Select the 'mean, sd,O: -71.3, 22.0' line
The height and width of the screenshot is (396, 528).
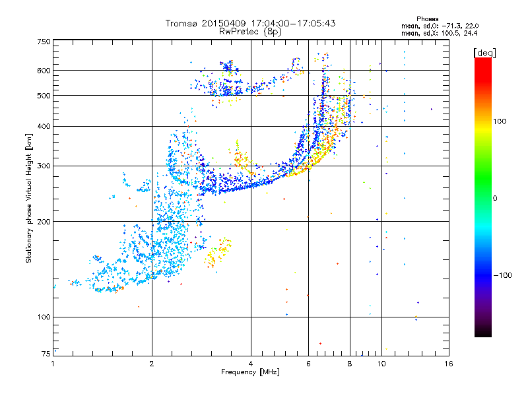click(x=440, y=26)
